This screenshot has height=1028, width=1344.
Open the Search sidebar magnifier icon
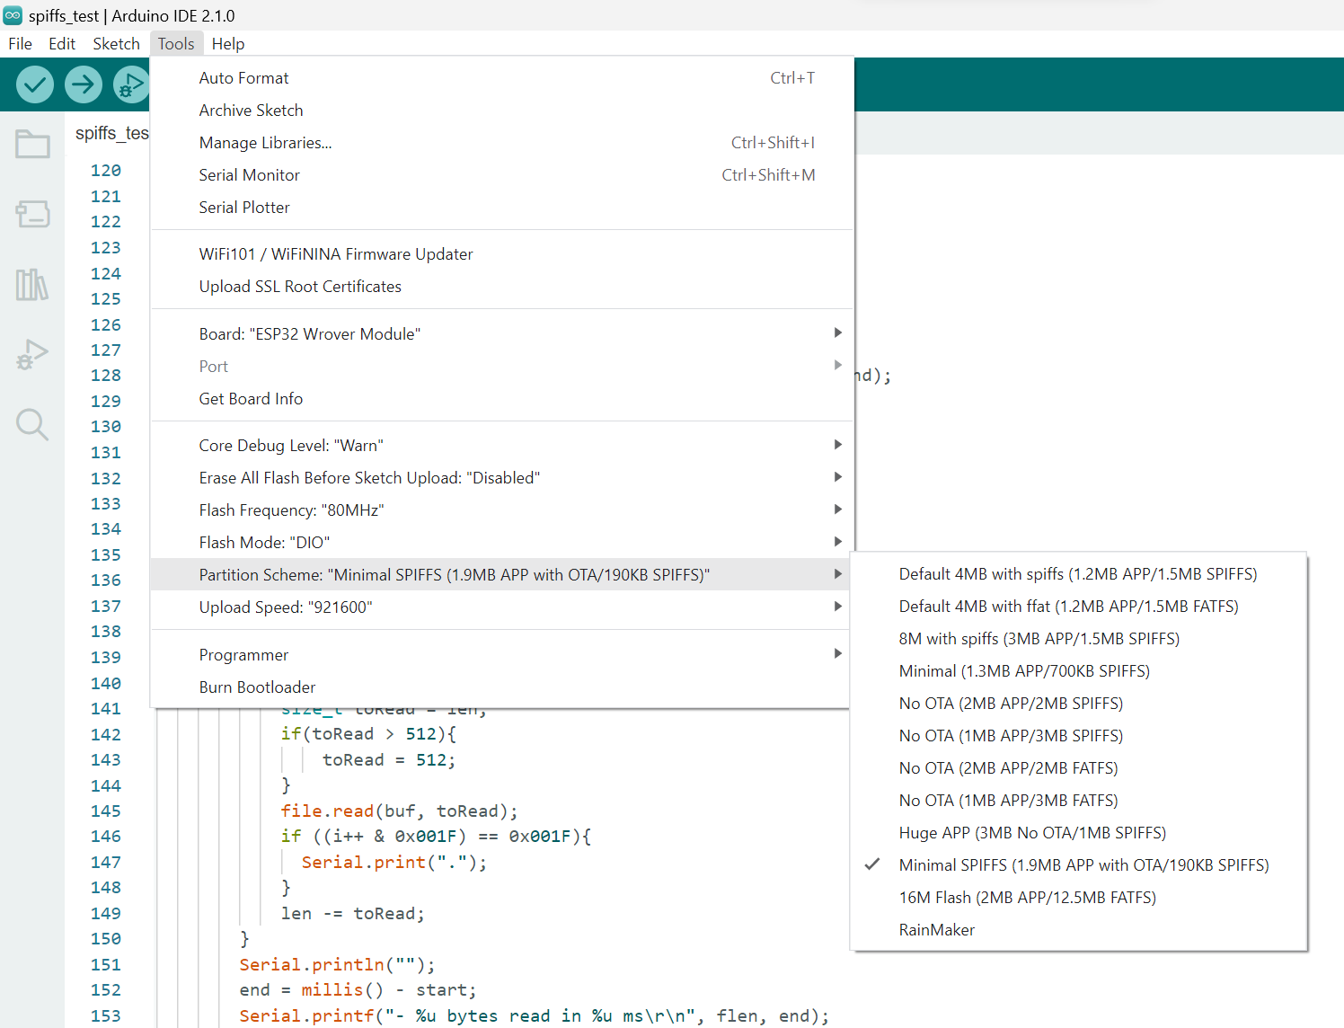(32, 424)
